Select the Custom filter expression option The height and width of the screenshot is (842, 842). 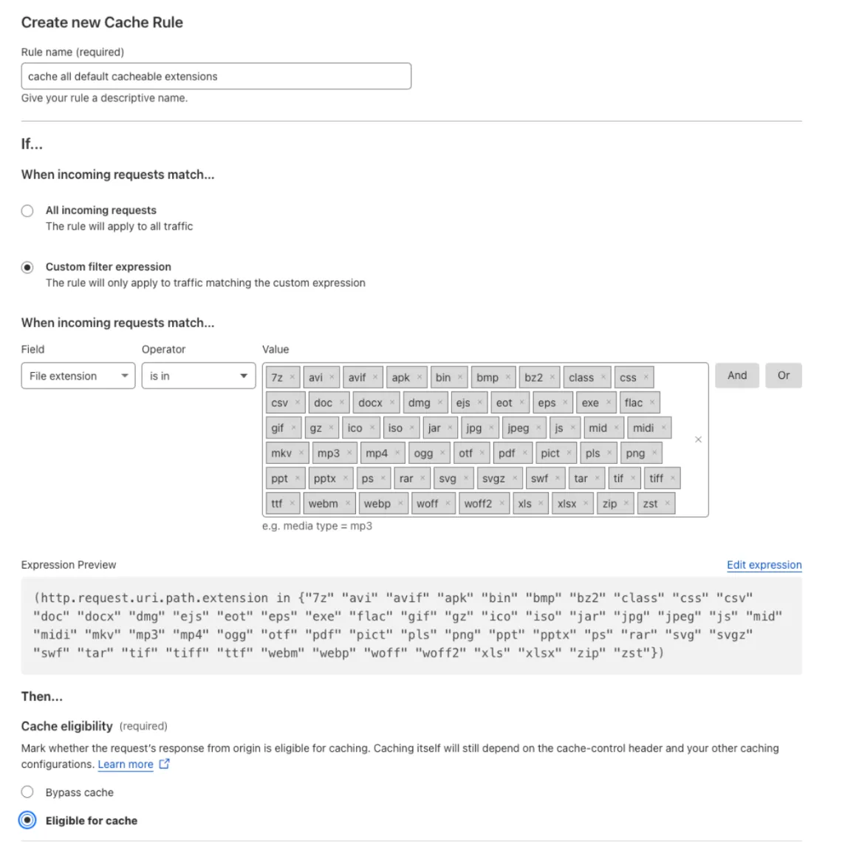pos(27,267)
